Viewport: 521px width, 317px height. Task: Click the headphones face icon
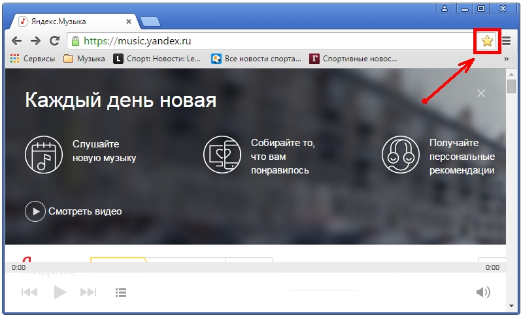coord(400,154)
